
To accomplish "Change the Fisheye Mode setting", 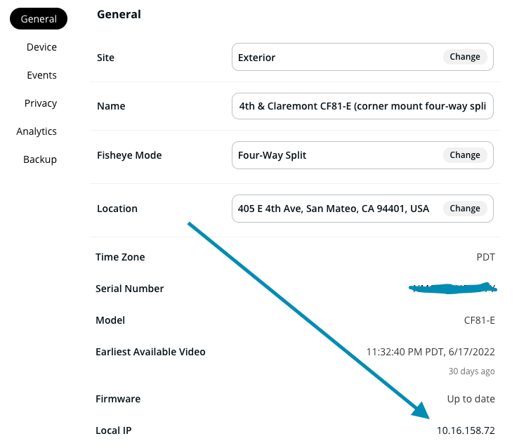I will click(465, 155).
